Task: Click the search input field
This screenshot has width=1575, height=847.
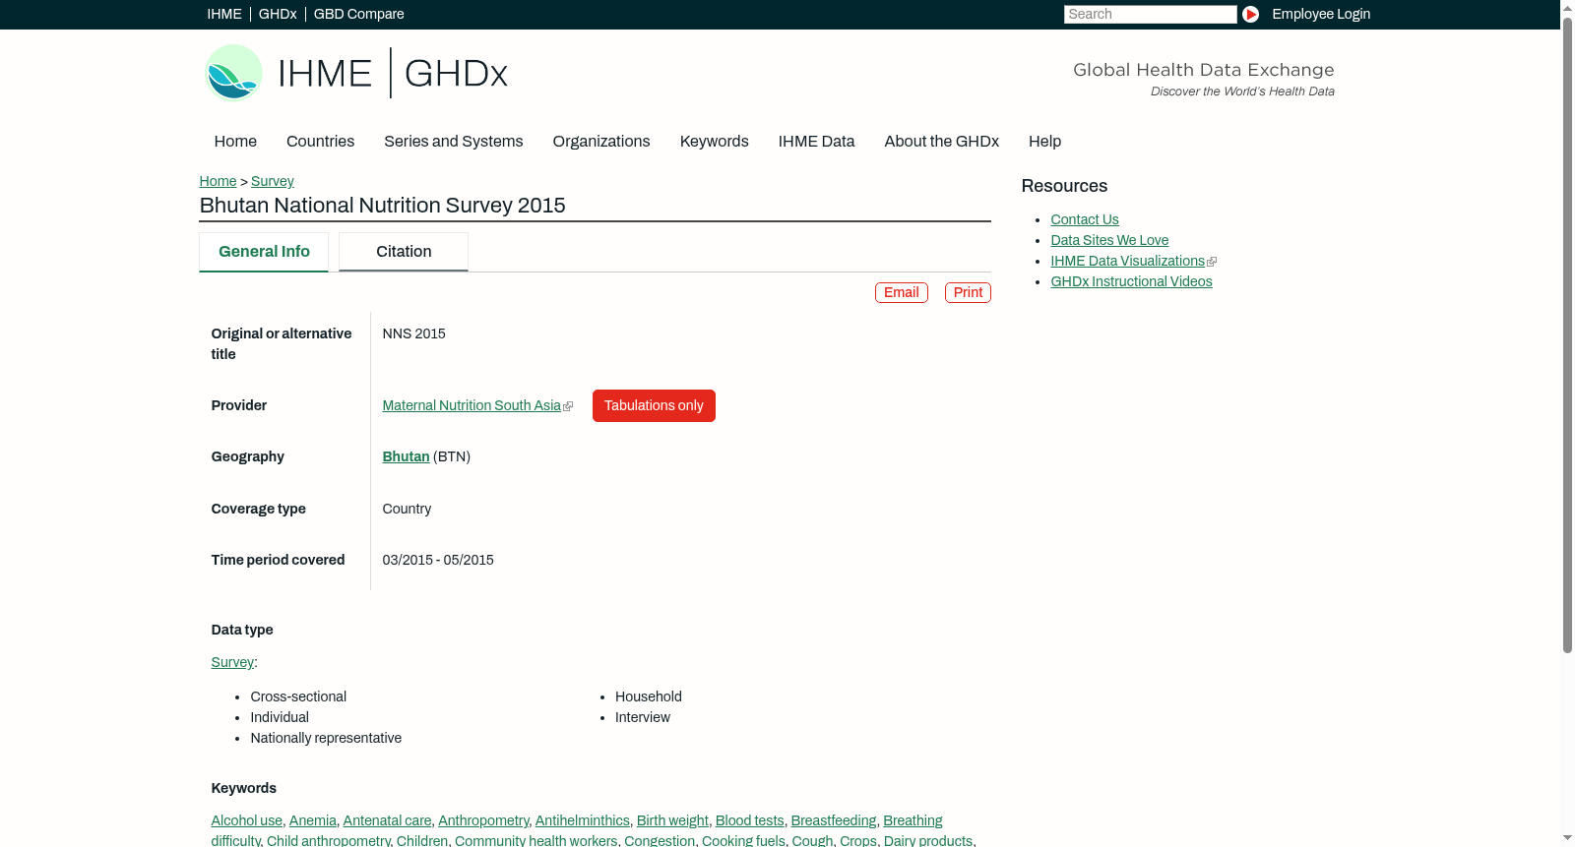Action: (1150, 14)
